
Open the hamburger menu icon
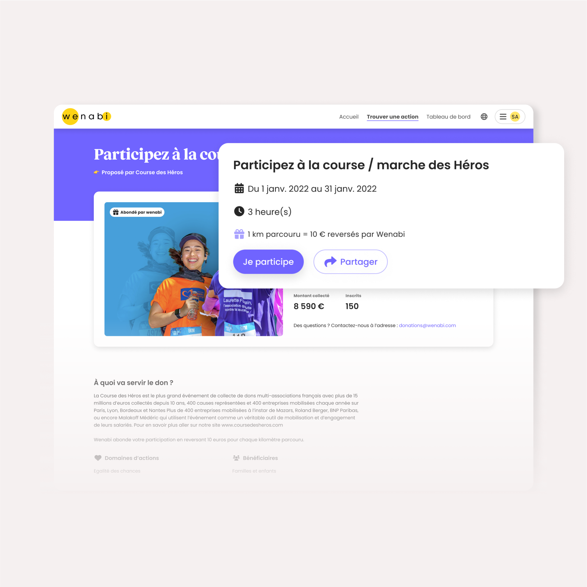[503, 117]
